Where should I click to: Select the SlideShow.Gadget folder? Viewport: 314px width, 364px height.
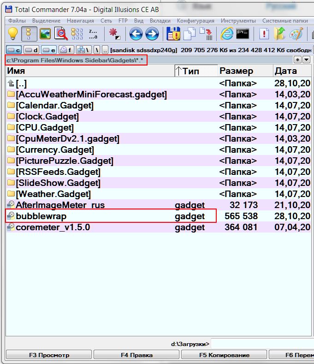pyautogui.click(x=158, y=183)
